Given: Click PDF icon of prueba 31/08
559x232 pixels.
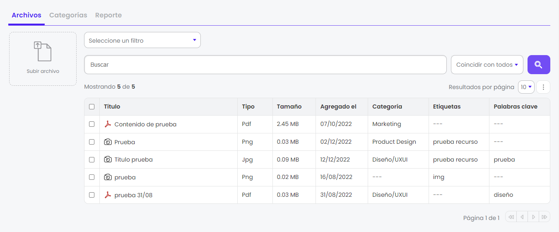Looking at the screenshot, I should point(108,195).
